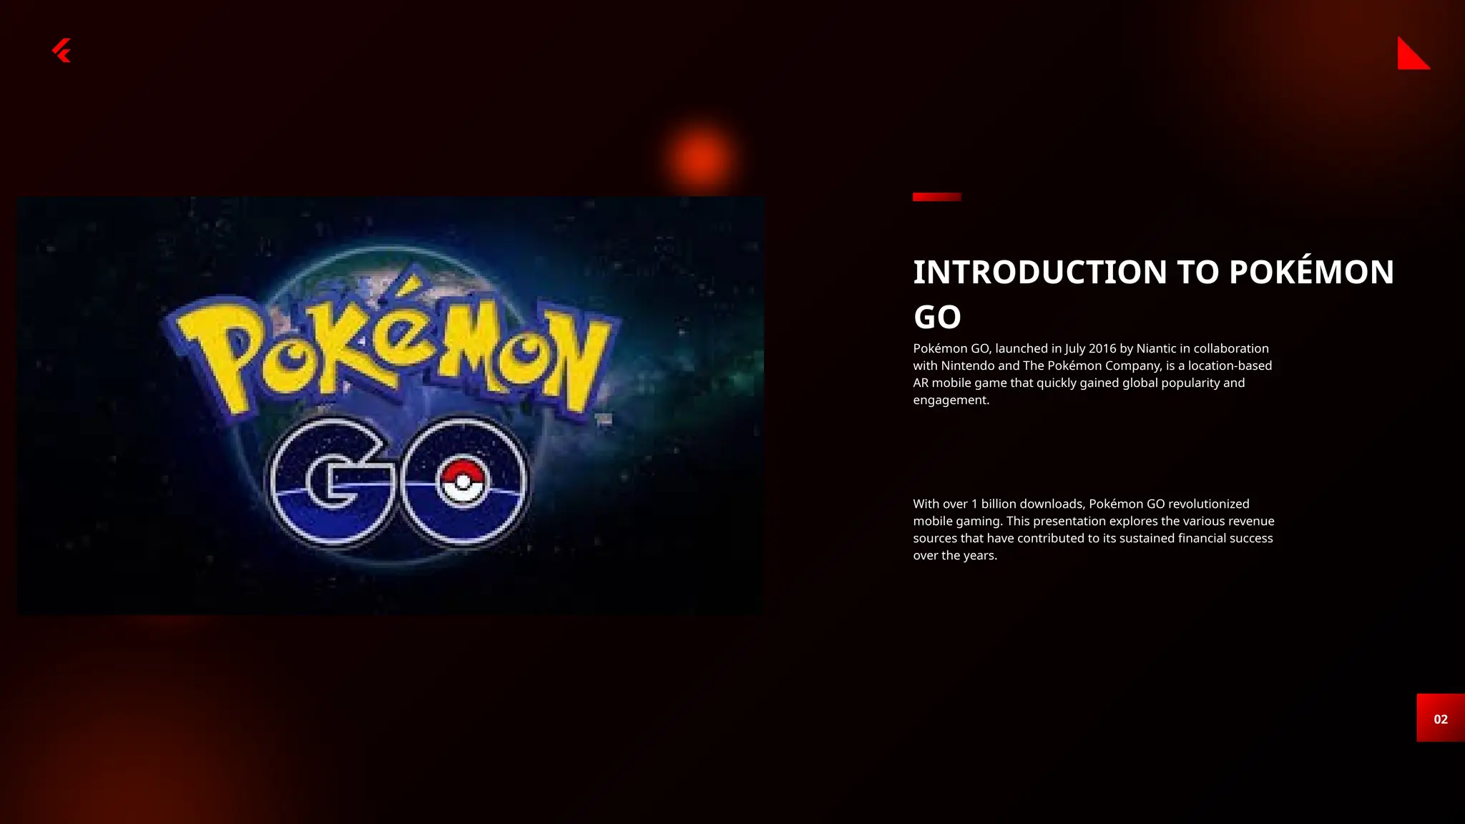Viewport: 1465px width, 824px height.
Task: Click the red triangle corner icon
Action: [x=1409, y=57]
